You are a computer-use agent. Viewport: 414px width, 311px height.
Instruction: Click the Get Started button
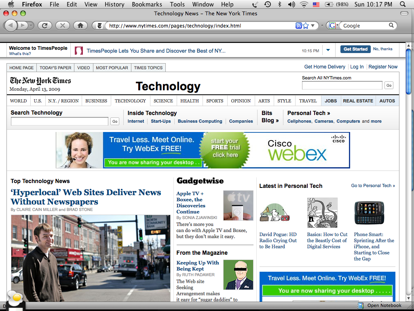(355, 49)
